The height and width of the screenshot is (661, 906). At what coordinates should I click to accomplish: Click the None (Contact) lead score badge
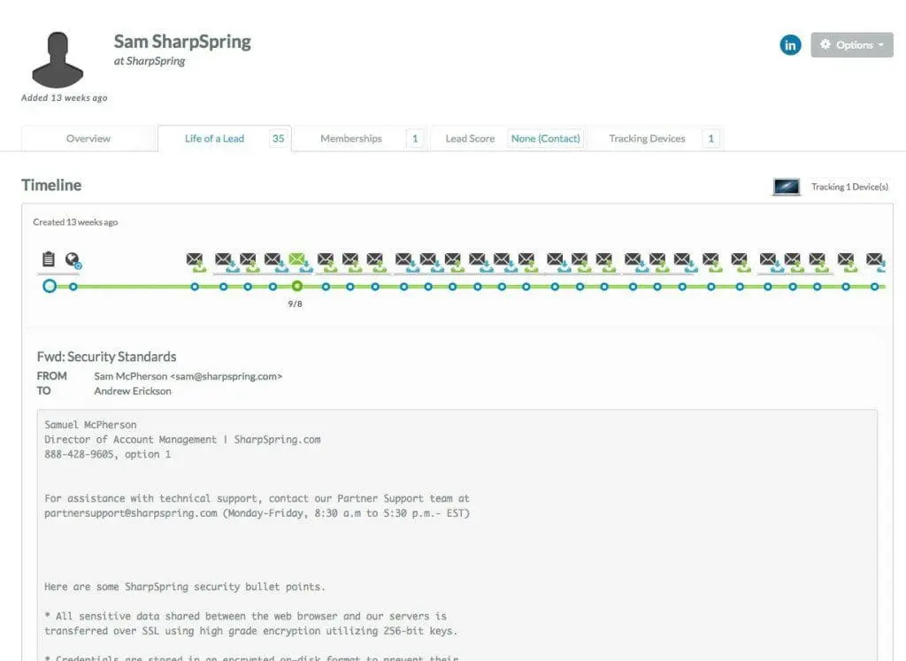(546, 139)
